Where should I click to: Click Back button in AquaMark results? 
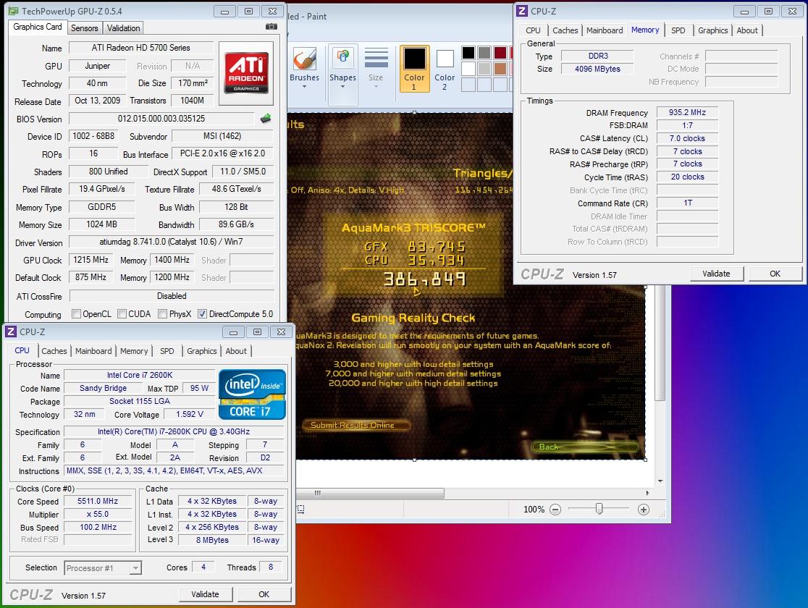click(x=586, y=447)
